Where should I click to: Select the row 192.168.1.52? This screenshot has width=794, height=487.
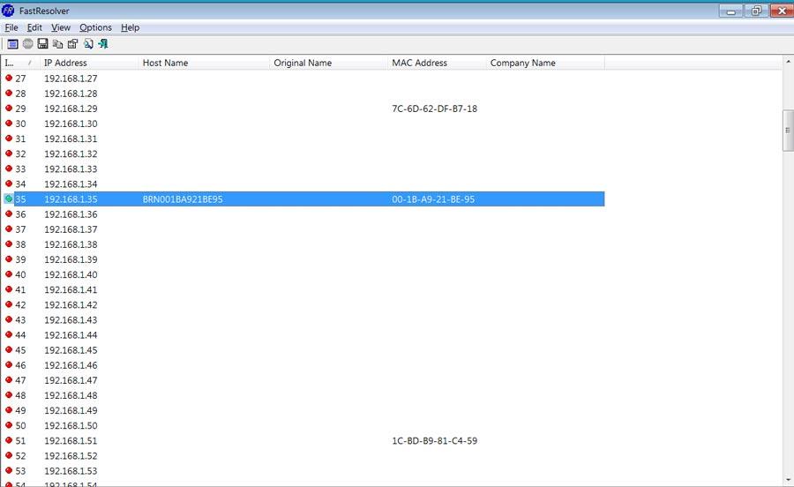(x=303, y=455)
